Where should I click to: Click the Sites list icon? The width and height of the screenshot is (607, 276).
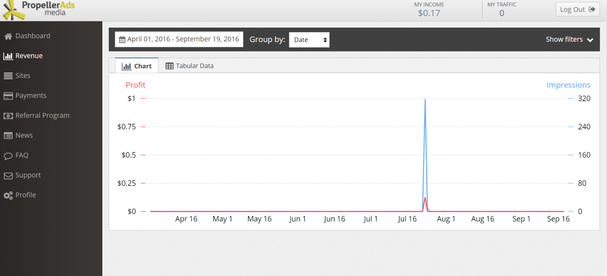coord(8,76)
